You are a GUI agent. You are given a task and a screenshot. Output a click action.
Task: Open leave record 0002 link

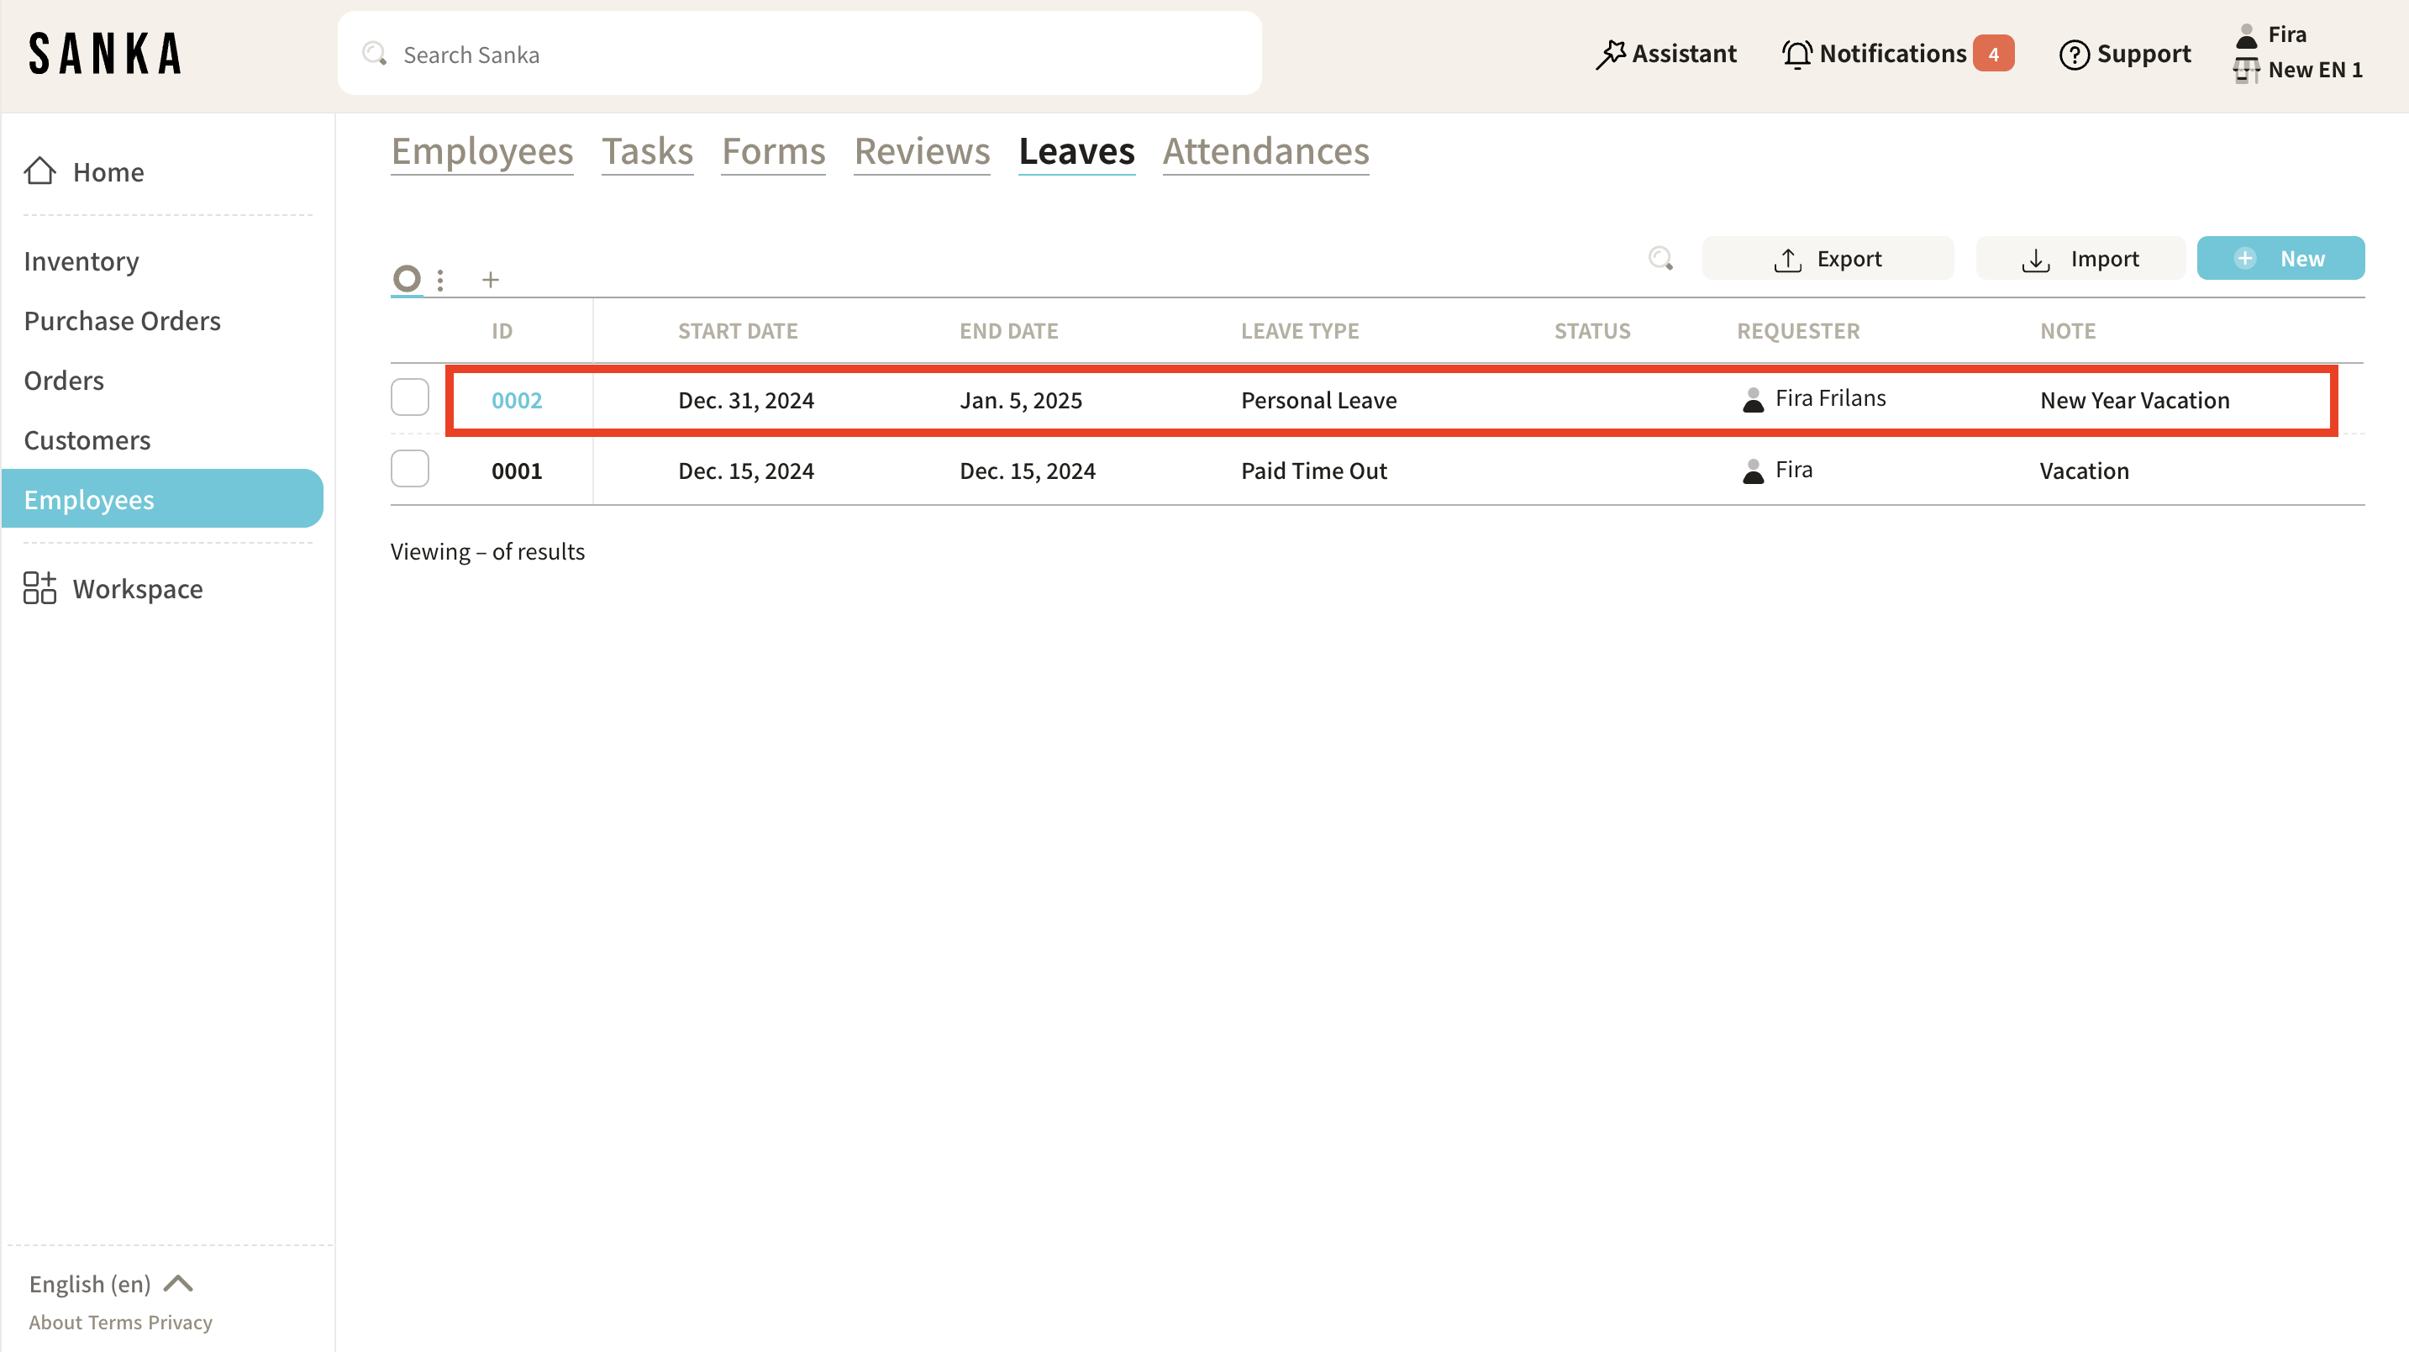[x=516, y=400]
